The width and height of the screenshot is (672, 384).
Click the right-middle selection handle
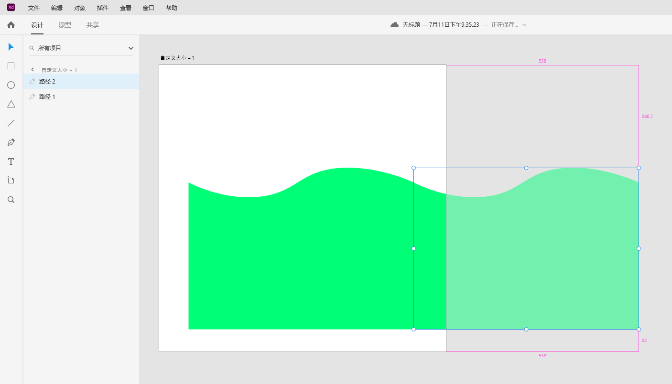[639, 248]
